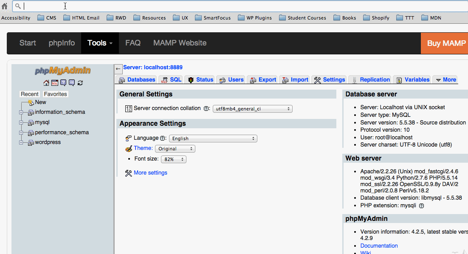Screen dimensions: 468x254
Task: Click Start in MAMP navigation
Action: (28, 43)
